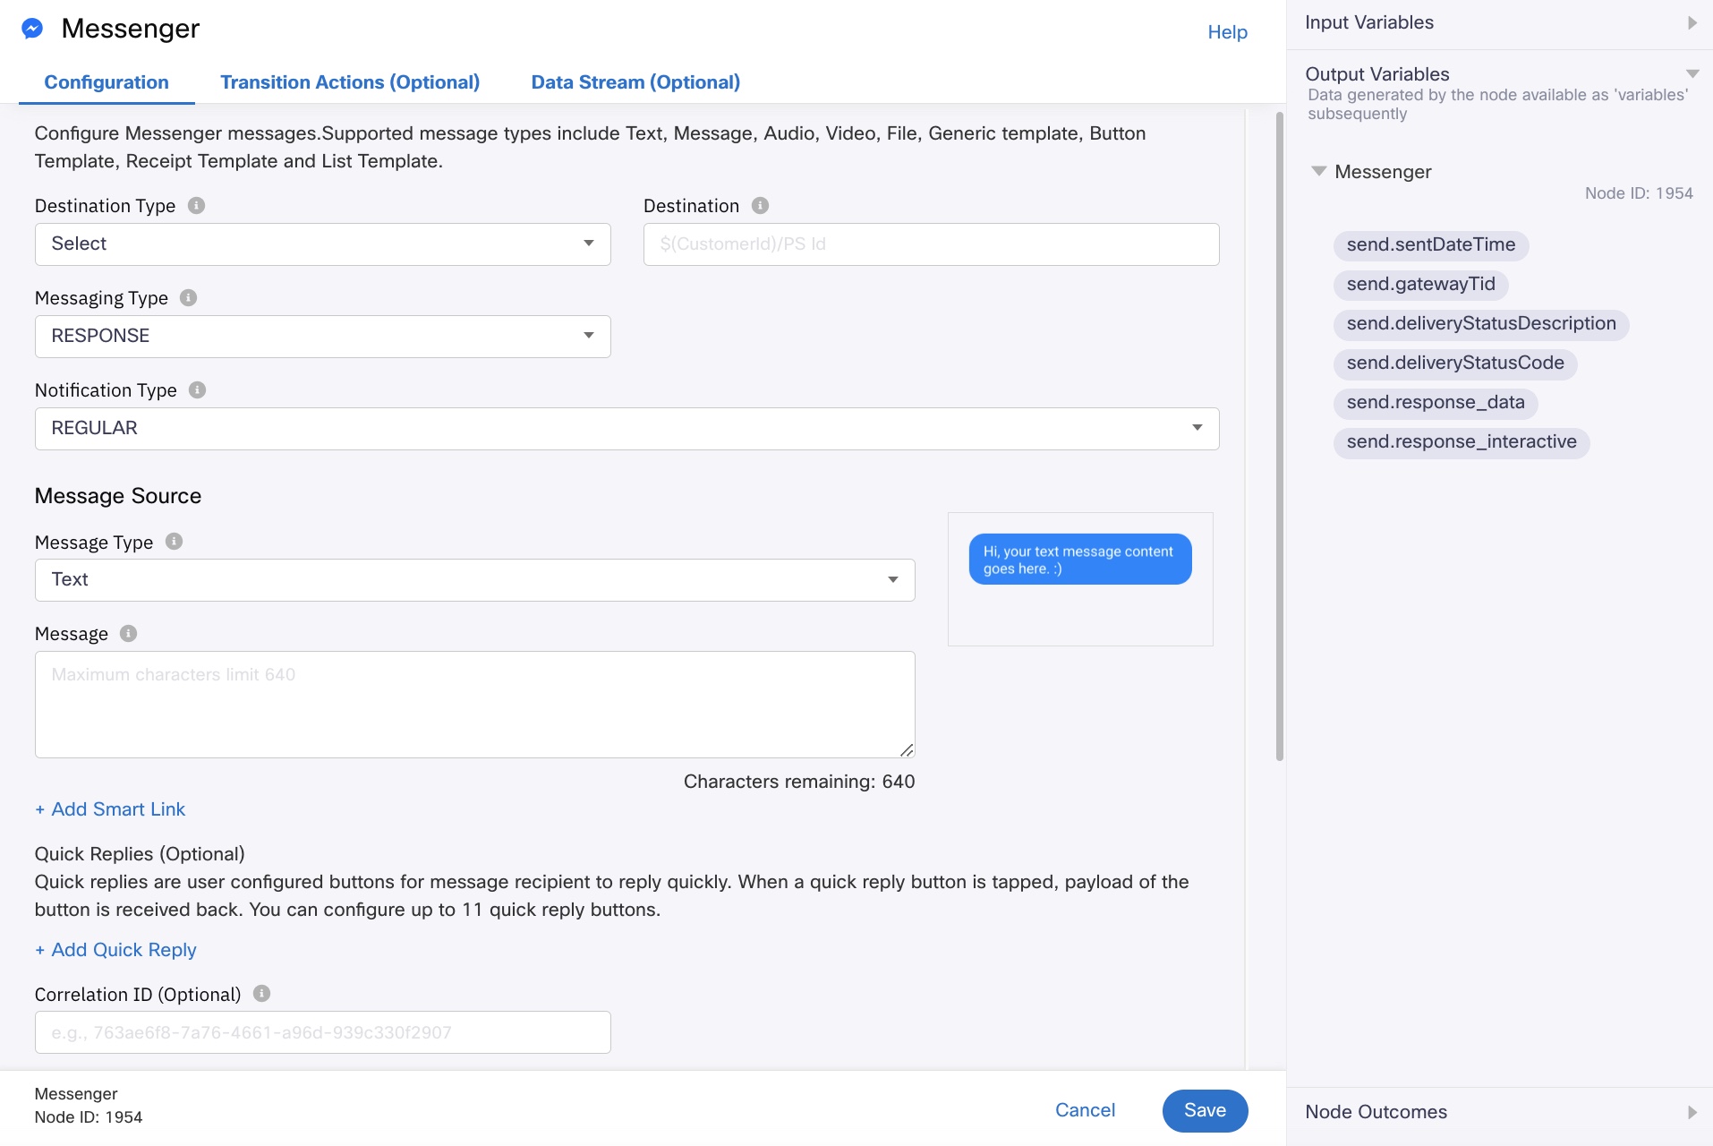Click the 'Message Source' heading

[118, 496]
